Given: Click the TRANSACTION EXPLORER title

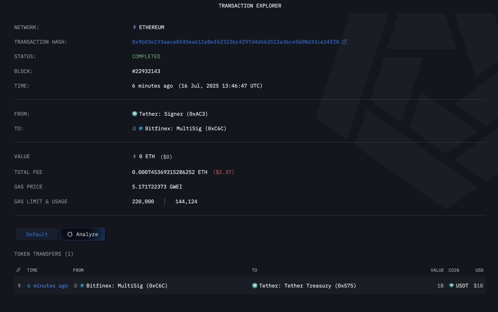Looking at the screenshot, I should pos(250,6).
